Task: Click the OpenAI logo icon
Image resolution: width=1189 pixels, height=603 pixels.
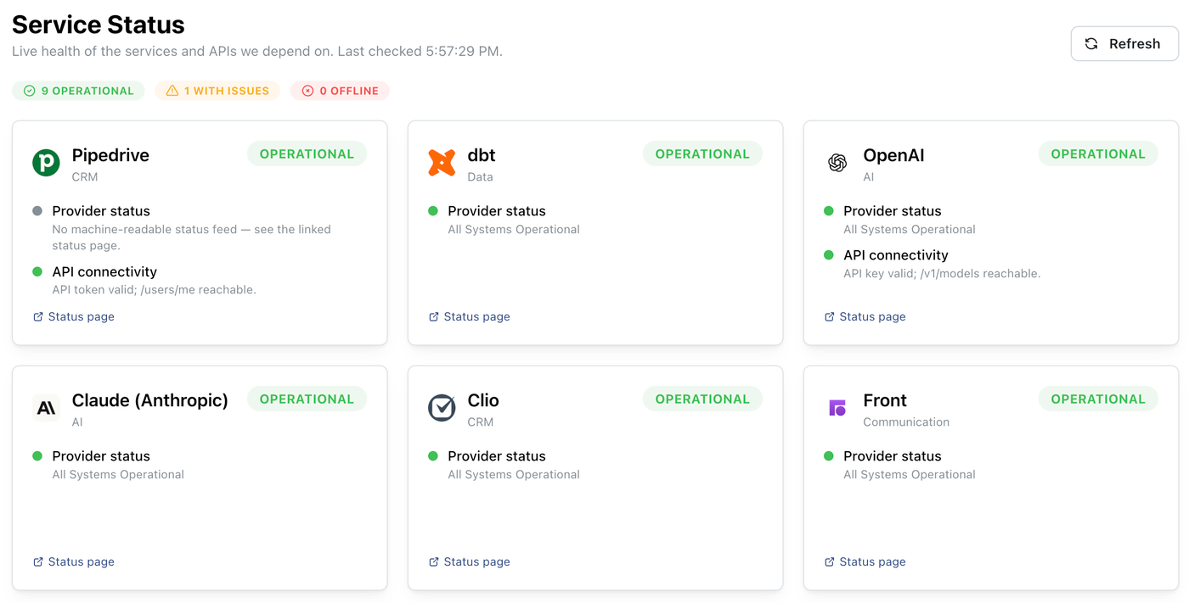Action: 837,163
